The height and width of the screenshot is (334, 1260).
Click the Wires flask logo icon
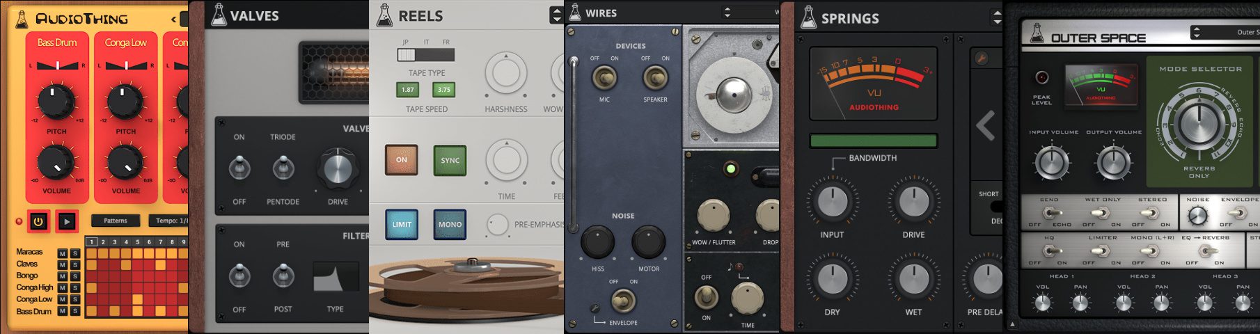[x=575, y=12]
